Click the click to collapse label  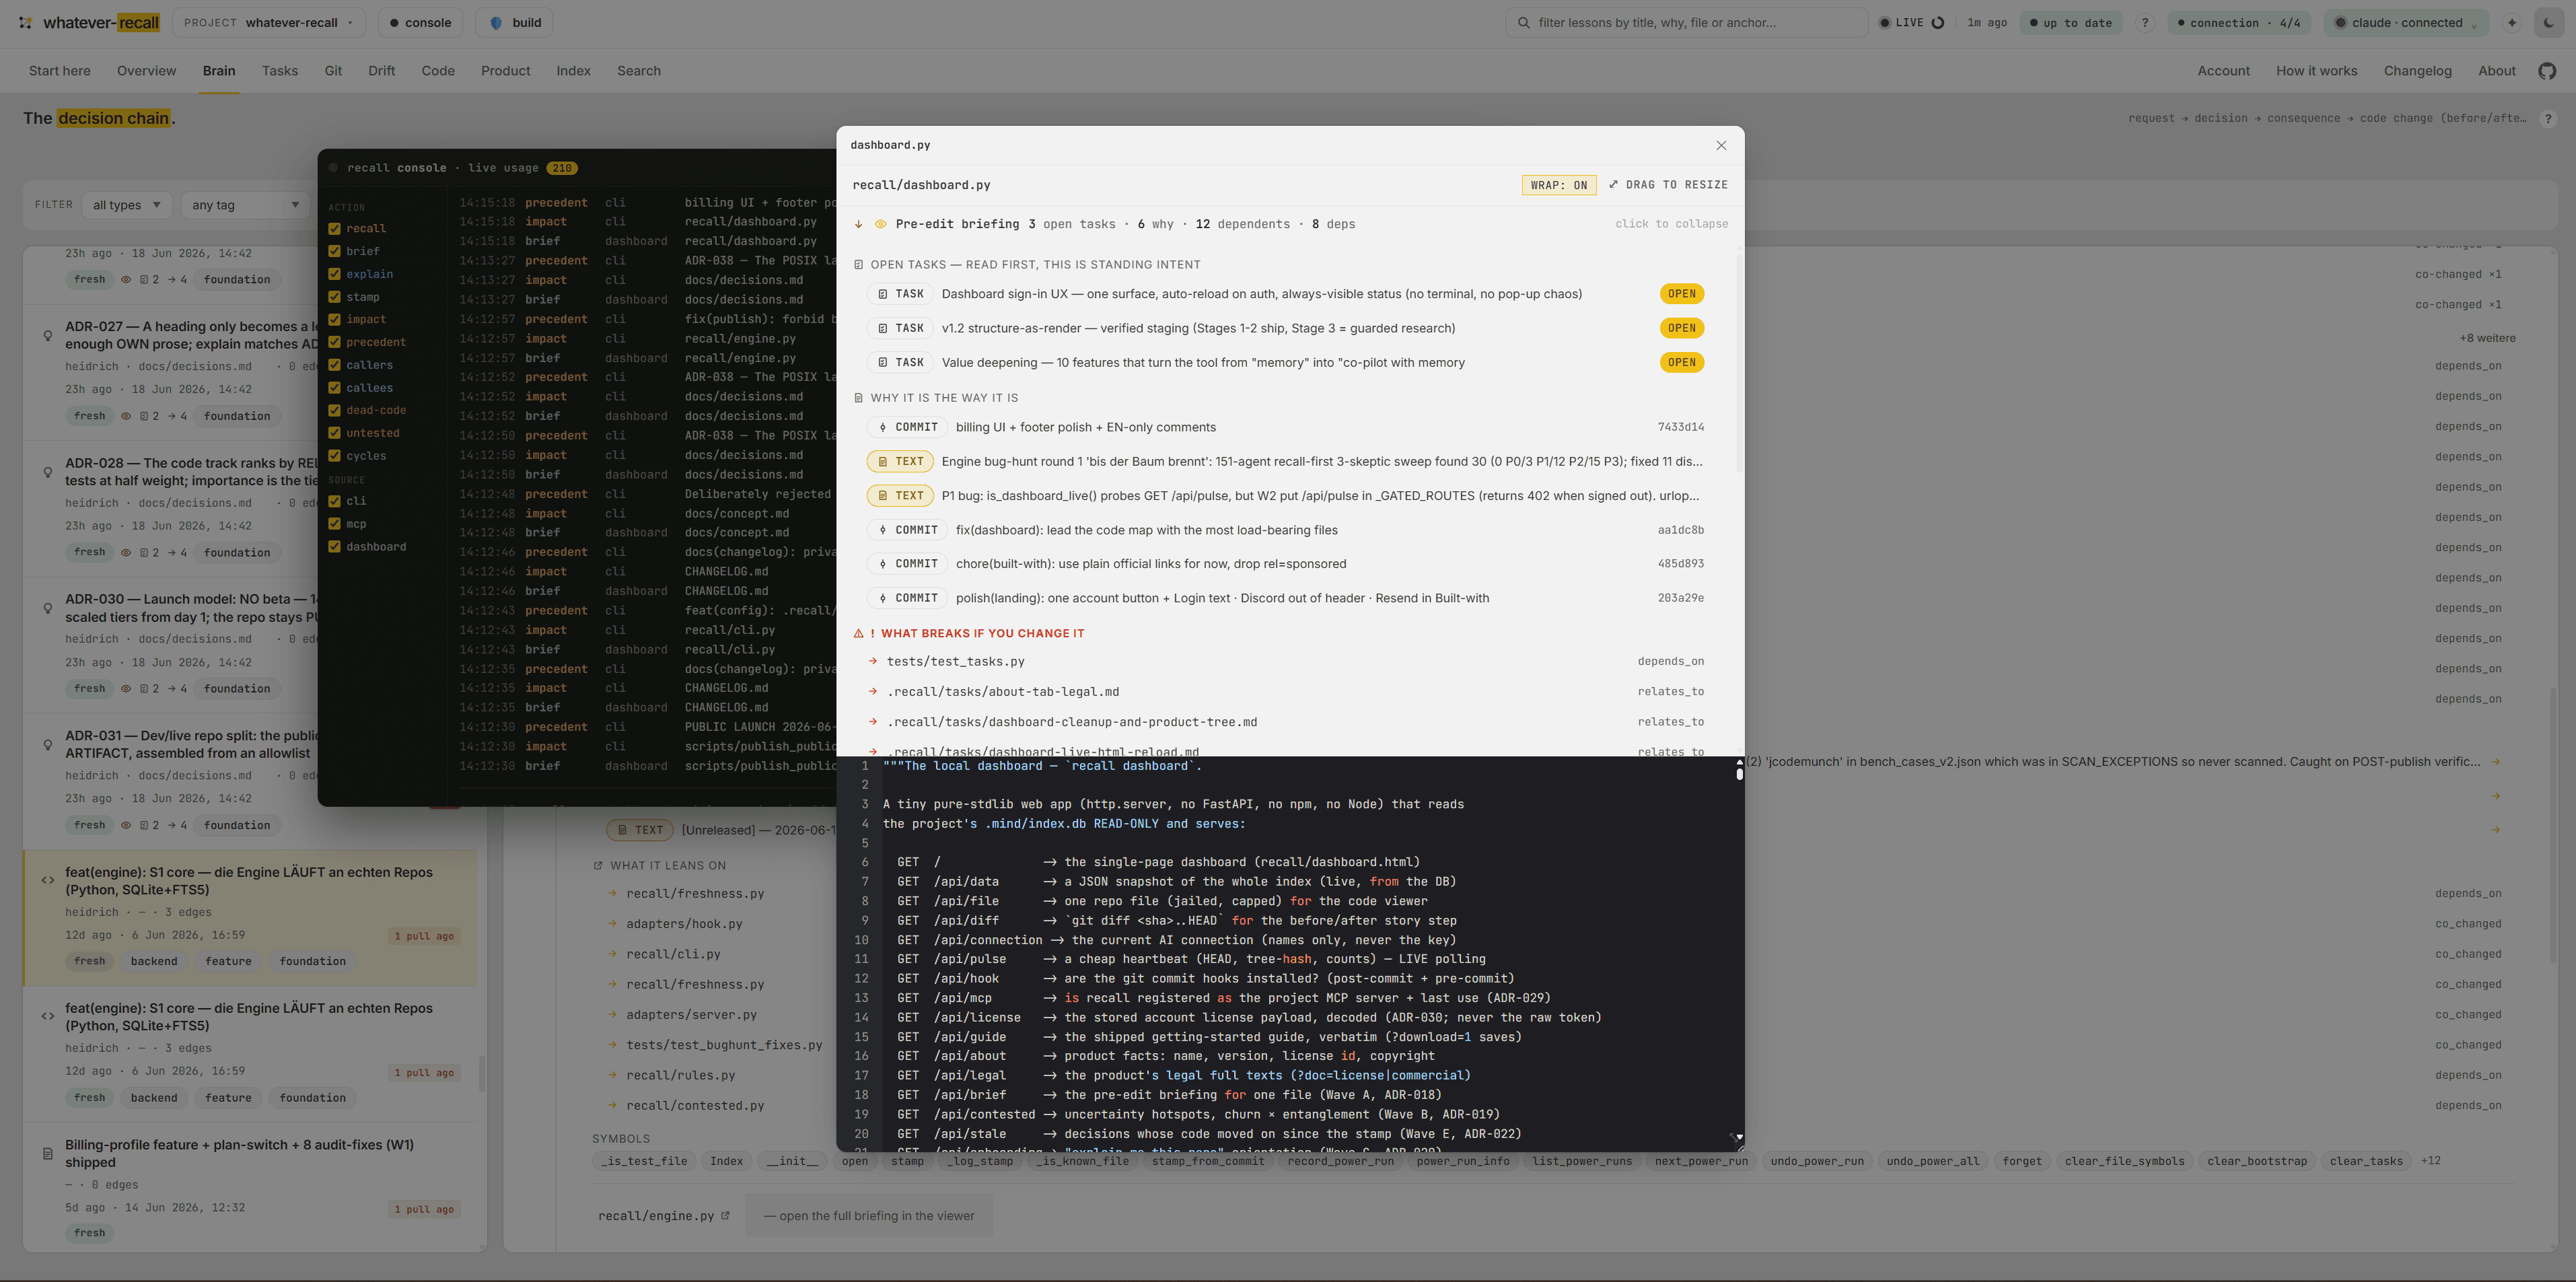pyautogui.click(x=1671, y=224)
